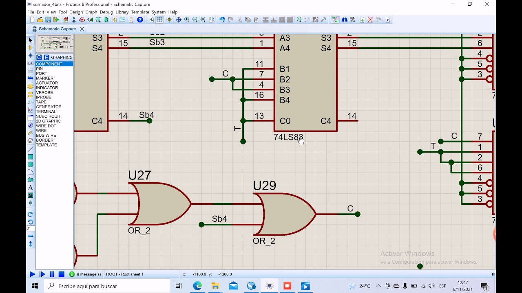This screenshot has width=522, height=293.
Task: Select the Buses Mode tool
Action: point(30,78)
